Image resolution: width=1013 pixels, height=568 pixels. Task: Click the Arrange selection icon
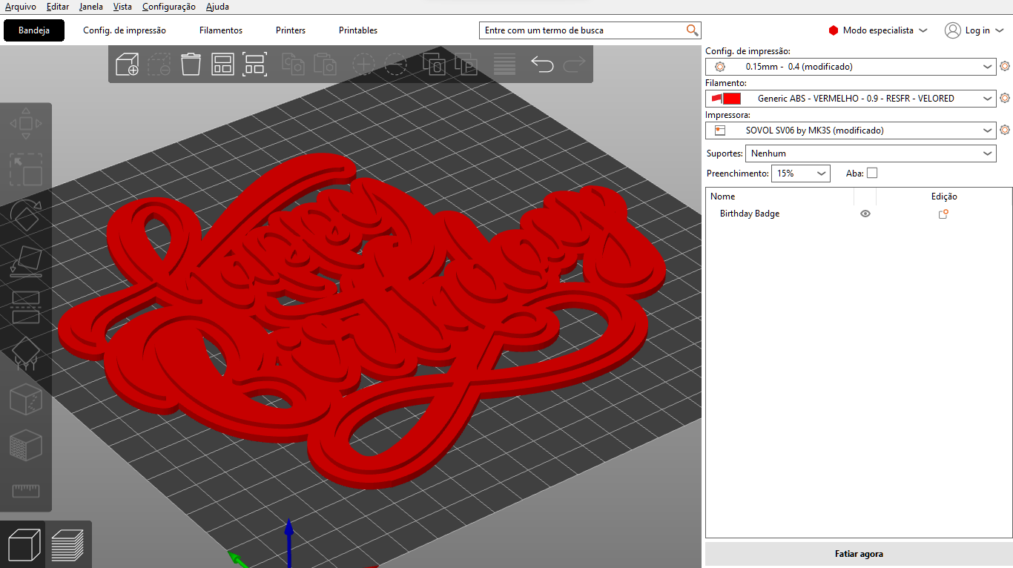click(x=255, y=64)
